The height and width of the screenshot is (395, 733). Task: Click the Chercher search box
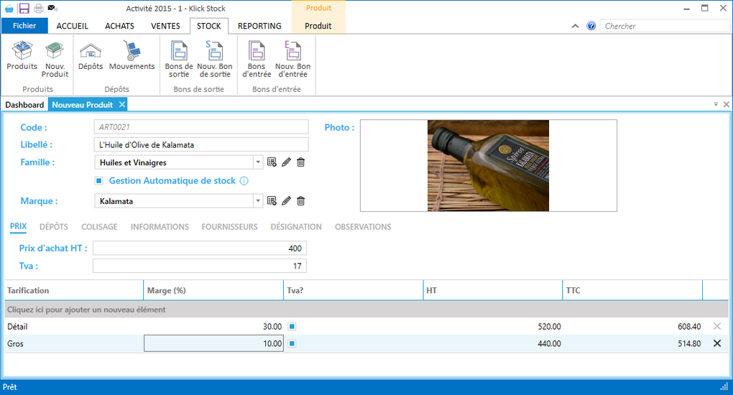(x=665, y=26)
